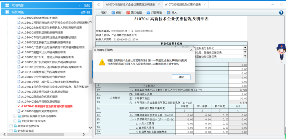Image resolution: width=286 pixels, height=139 pixels.
Task: Expand the 居民企业清算企业所得税申报 folder
Action: (x=15, y=116)
